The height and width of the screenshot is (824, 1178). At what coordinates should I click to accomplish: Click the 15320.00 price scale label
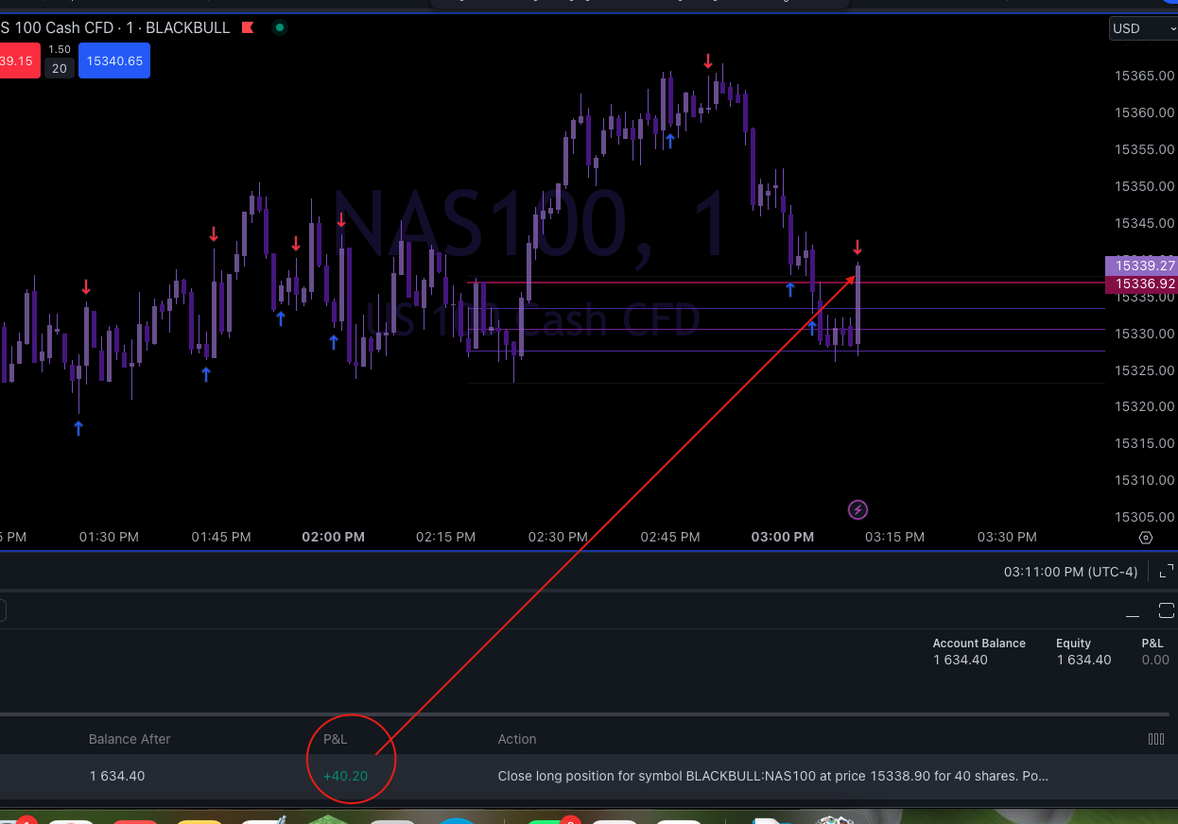point(1144,406)
